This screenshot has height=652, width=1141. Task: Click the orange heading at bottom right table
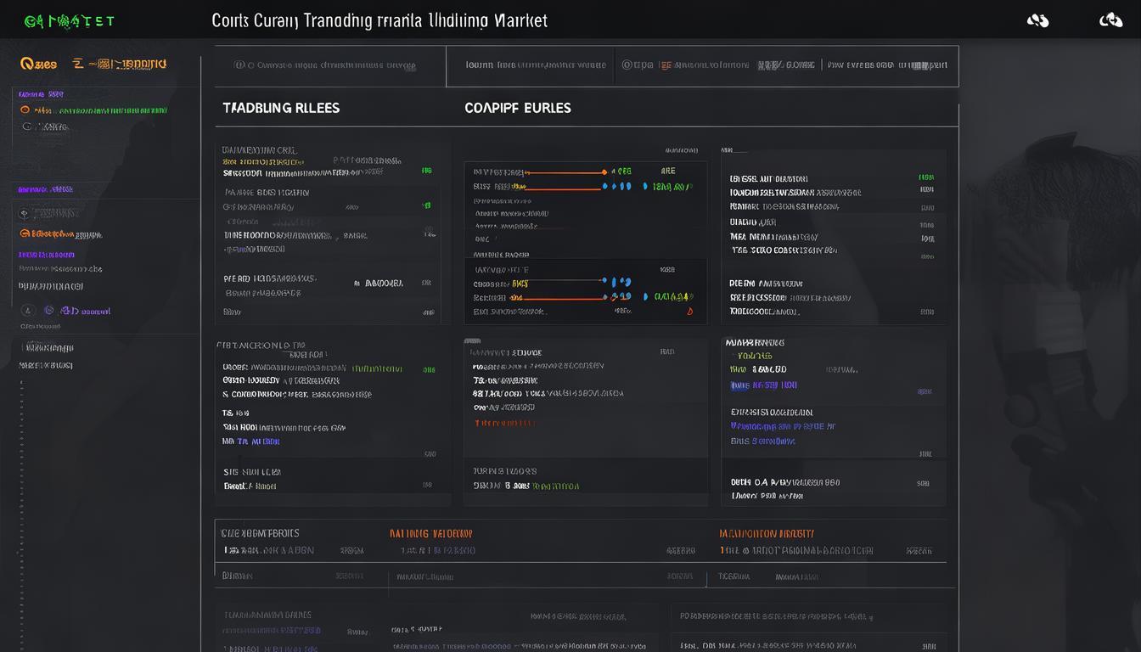pyautogui.click(x=767, y=534)
